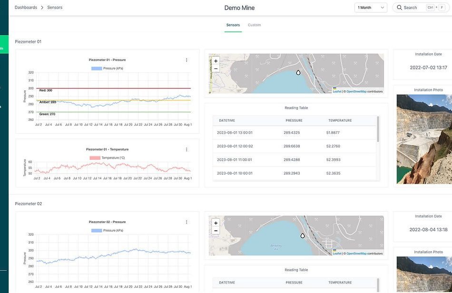
Task: Zoom out on Piezometer 01 map
Action: pos(216,68)
